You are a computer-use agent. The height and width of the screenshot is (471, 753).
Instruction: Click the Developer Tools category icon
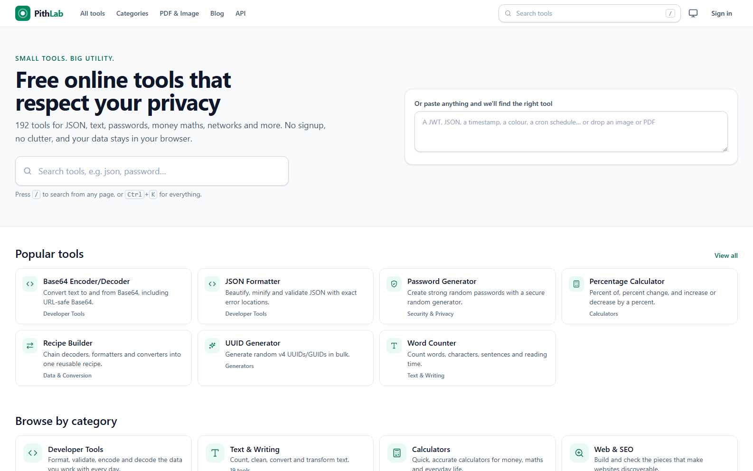(x=33, y=453)
